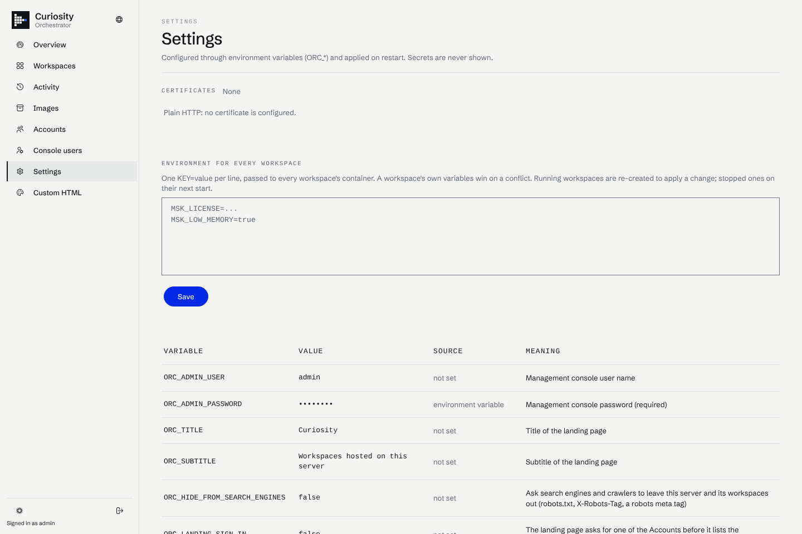Open the Activity section
Image resolution: width=802 pixels, height=534 pixels.
point(72,87)
